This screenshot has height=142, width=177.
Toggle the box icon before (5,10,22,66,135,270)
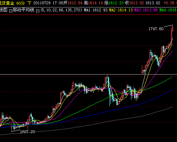point(38,11)
